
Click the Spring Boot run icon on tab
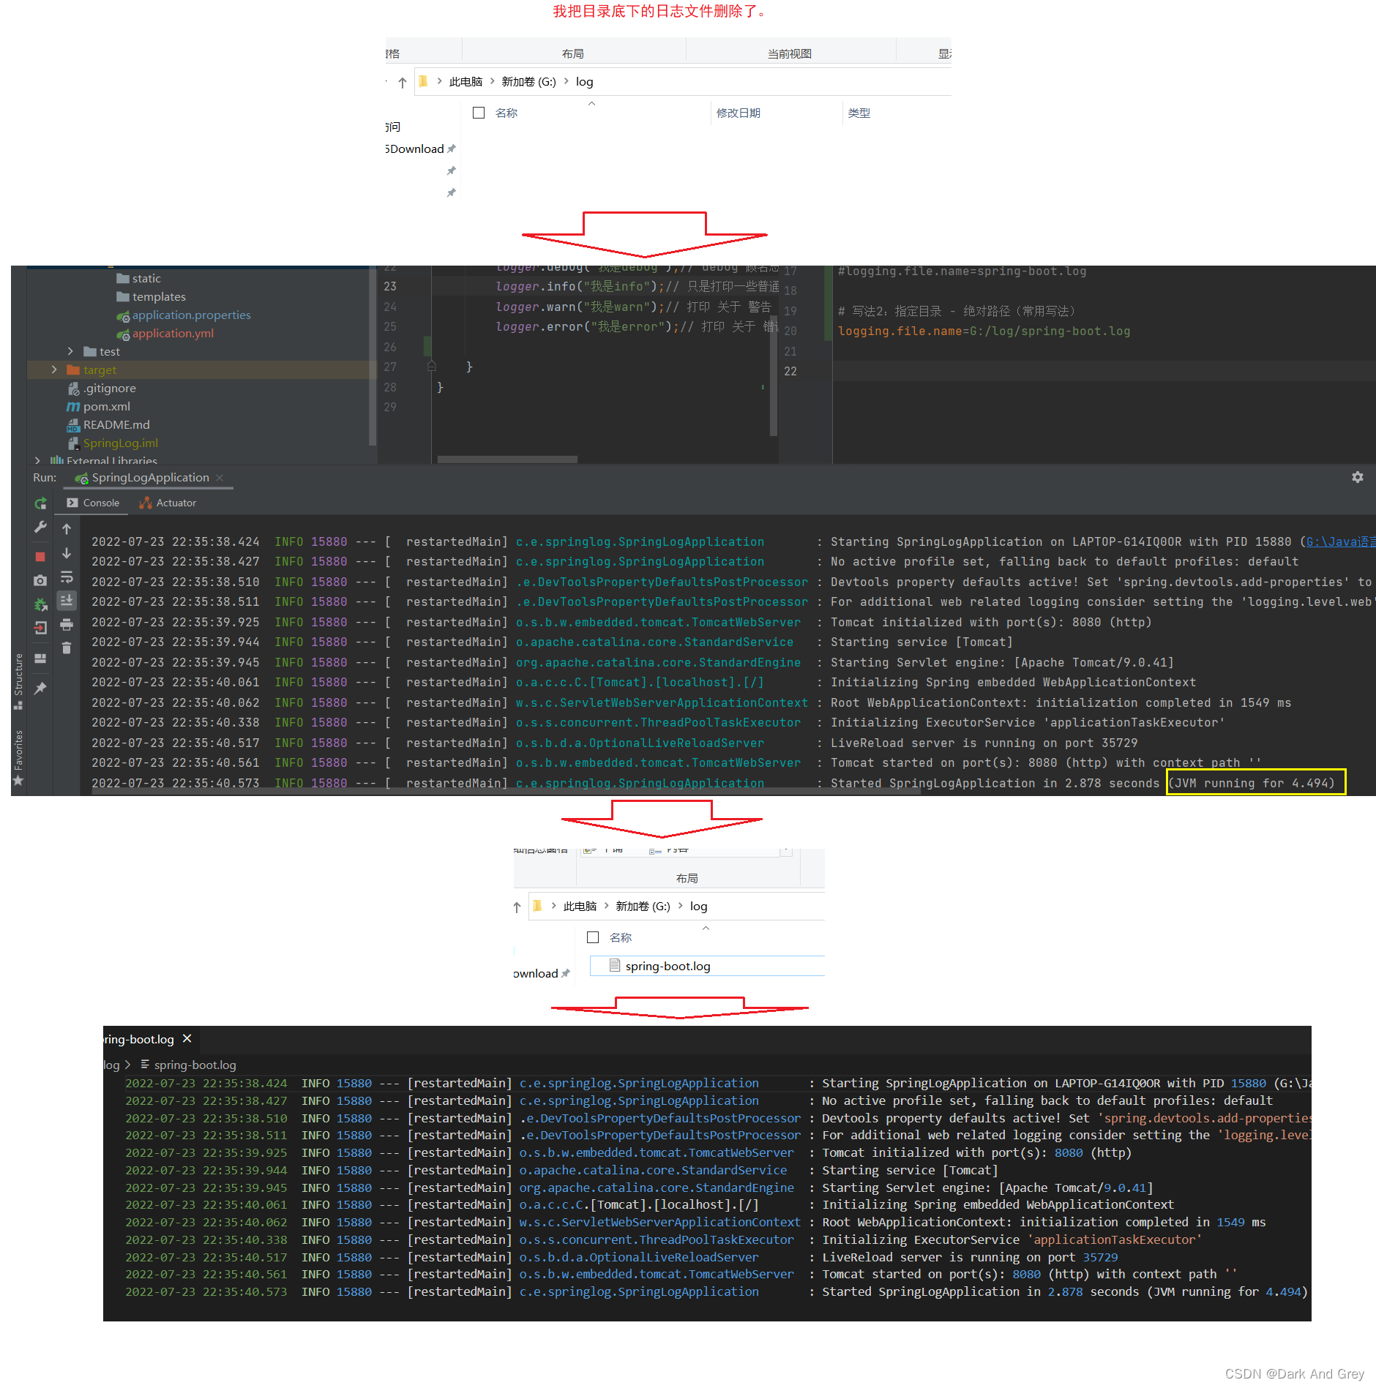pos(81,478)
